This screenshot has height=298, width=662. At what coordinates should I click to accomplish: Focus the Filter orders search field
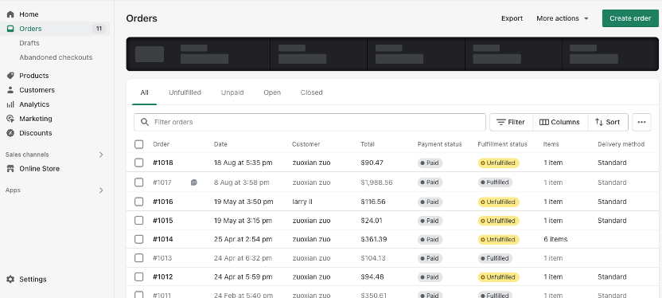(310, 122)
